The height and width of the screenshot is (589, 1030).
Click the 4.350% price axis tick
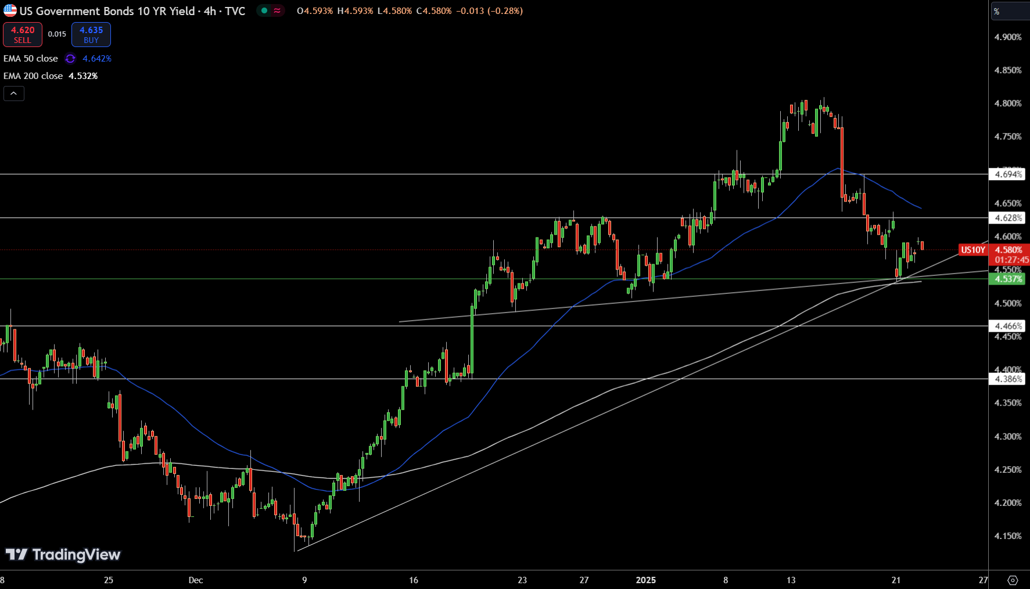pyautogui.click(x=1008, y=403)
